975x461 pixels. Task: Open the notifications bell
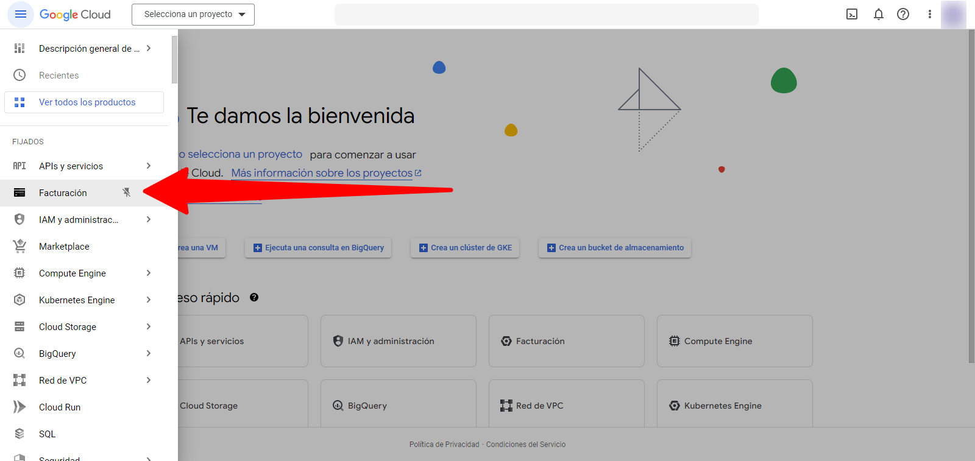tap(878, 14)
